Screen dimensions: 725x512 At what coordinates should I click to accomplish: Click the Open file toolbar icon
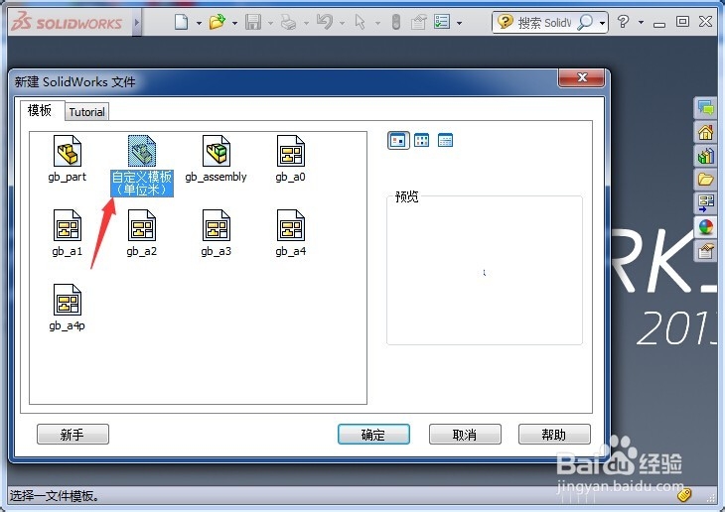[217, 22]
